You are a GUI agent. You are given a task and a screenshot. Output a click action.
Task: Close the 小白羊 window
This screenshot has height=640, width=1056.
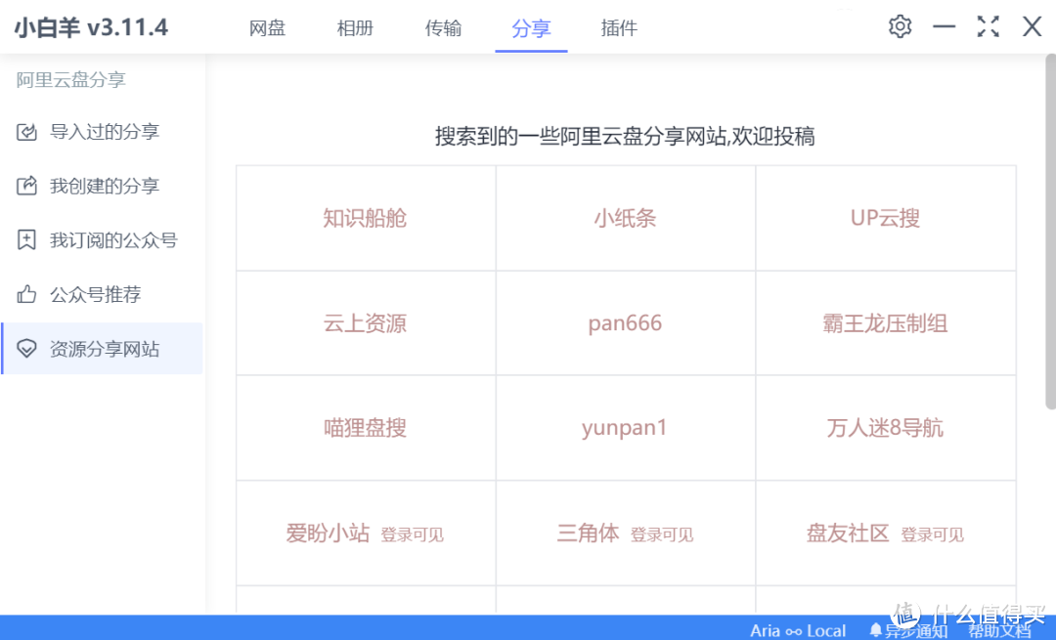[1032, 27]
